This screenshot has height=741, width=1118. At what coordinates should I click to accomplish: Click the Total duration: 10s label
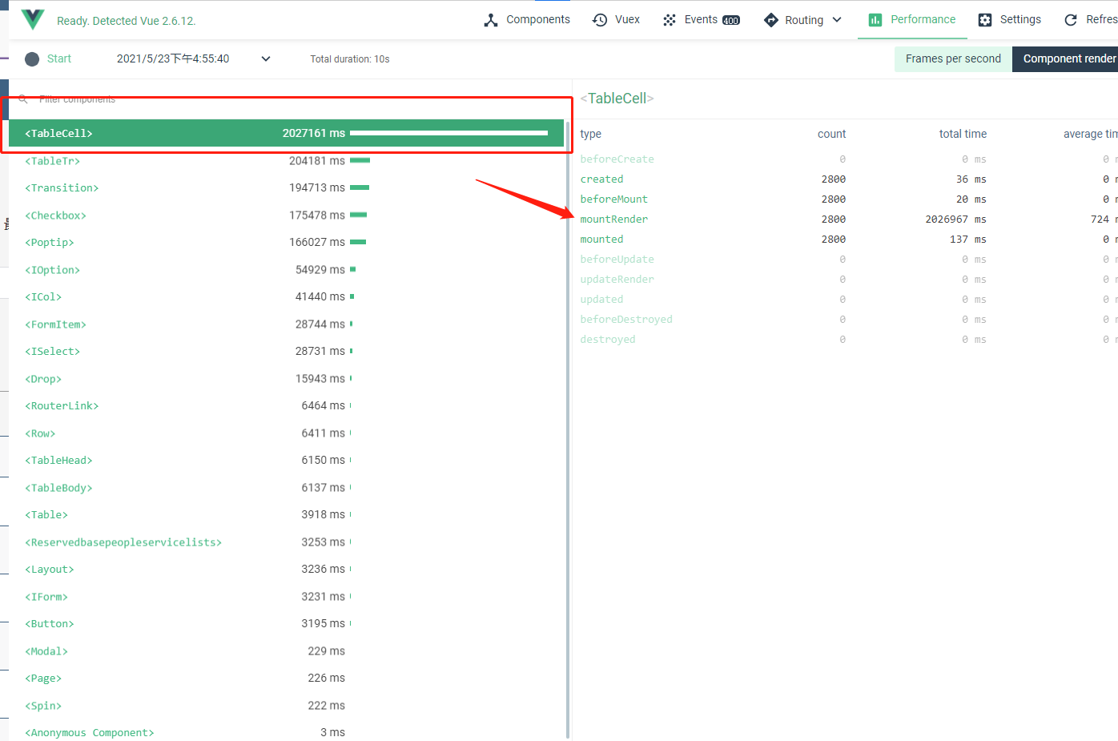pyautogui.click(x=350, y=59)
